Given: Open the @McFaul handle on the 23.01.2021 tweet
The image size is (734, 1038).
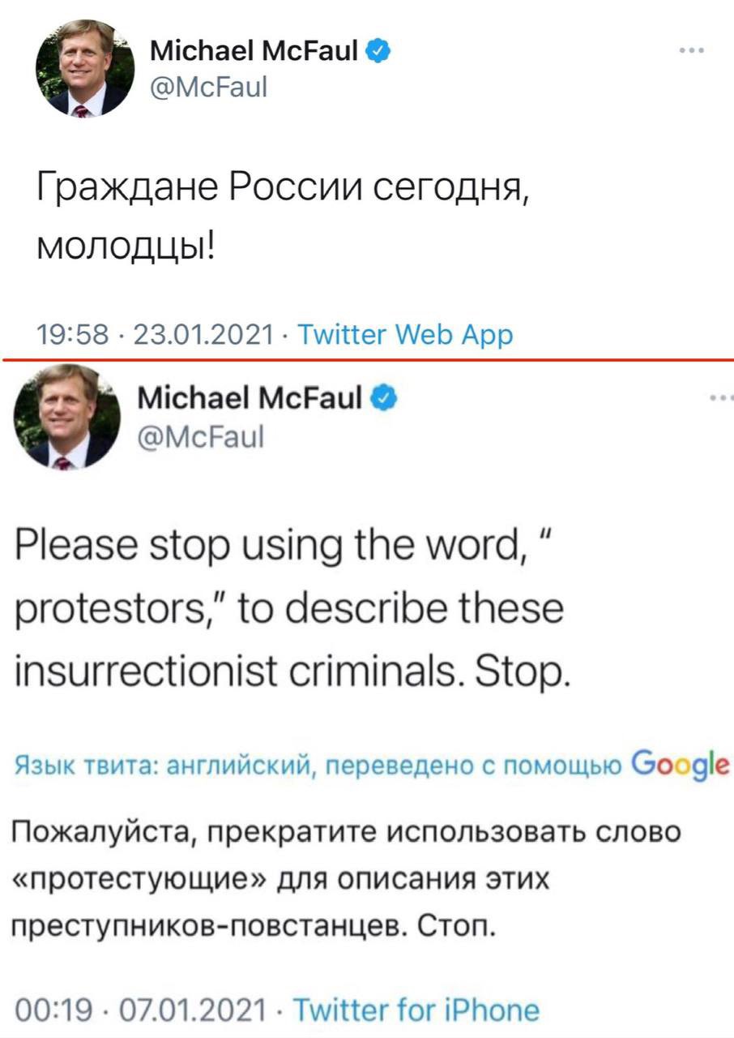Looking at the screenshot, I should 208,84.
